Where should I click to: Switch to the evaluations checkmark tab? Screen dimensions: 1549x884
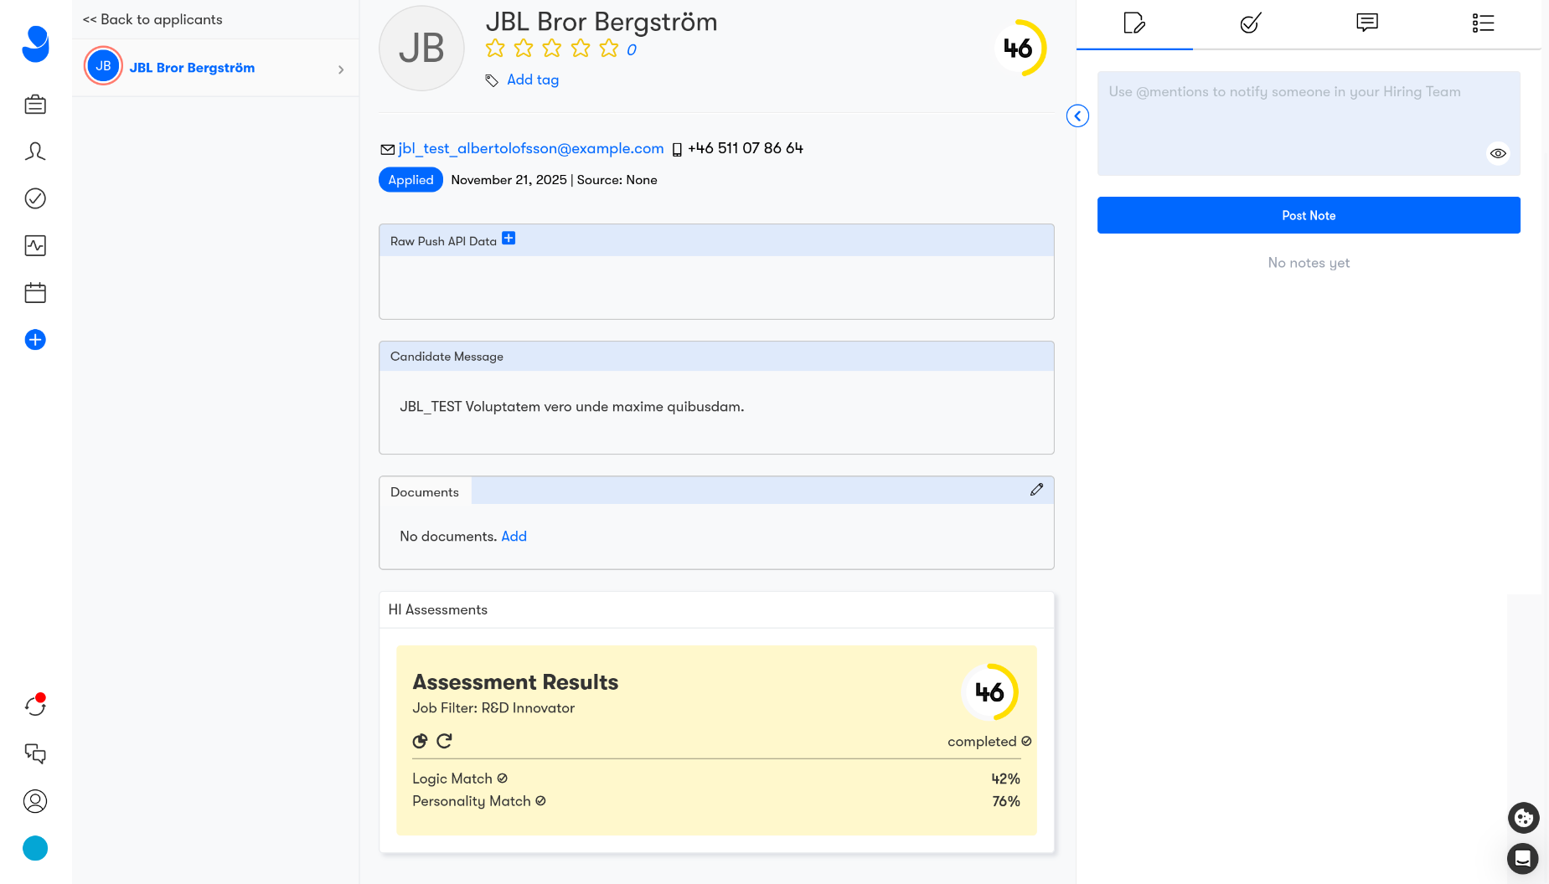(x=1250, y=23)
